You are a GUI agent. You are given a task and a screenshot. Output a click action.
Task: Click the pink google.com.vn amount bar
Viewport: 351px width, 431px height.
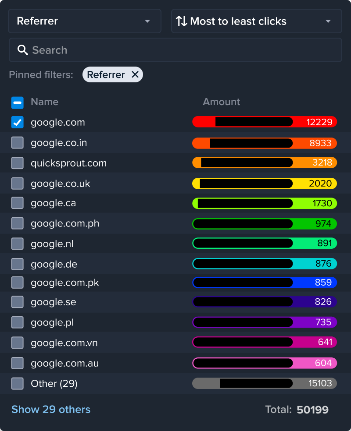coord(264,342)
